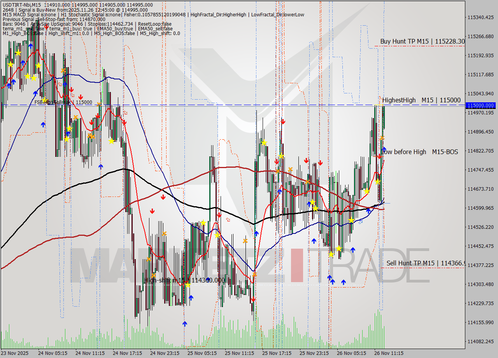Select the orange X marker near the 25 Nov 11:15 bottom
The height and width of the screenshot is (358, 498).
pyautogui.click(x=254, y=275)
